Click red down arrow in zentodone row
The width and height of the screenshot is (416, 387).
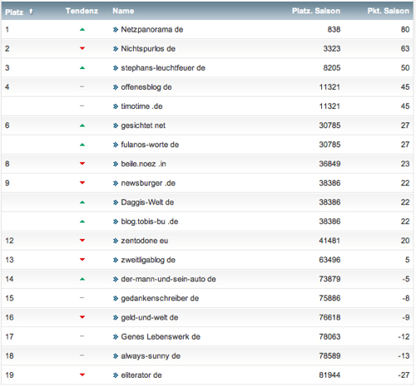coord(82,240)
